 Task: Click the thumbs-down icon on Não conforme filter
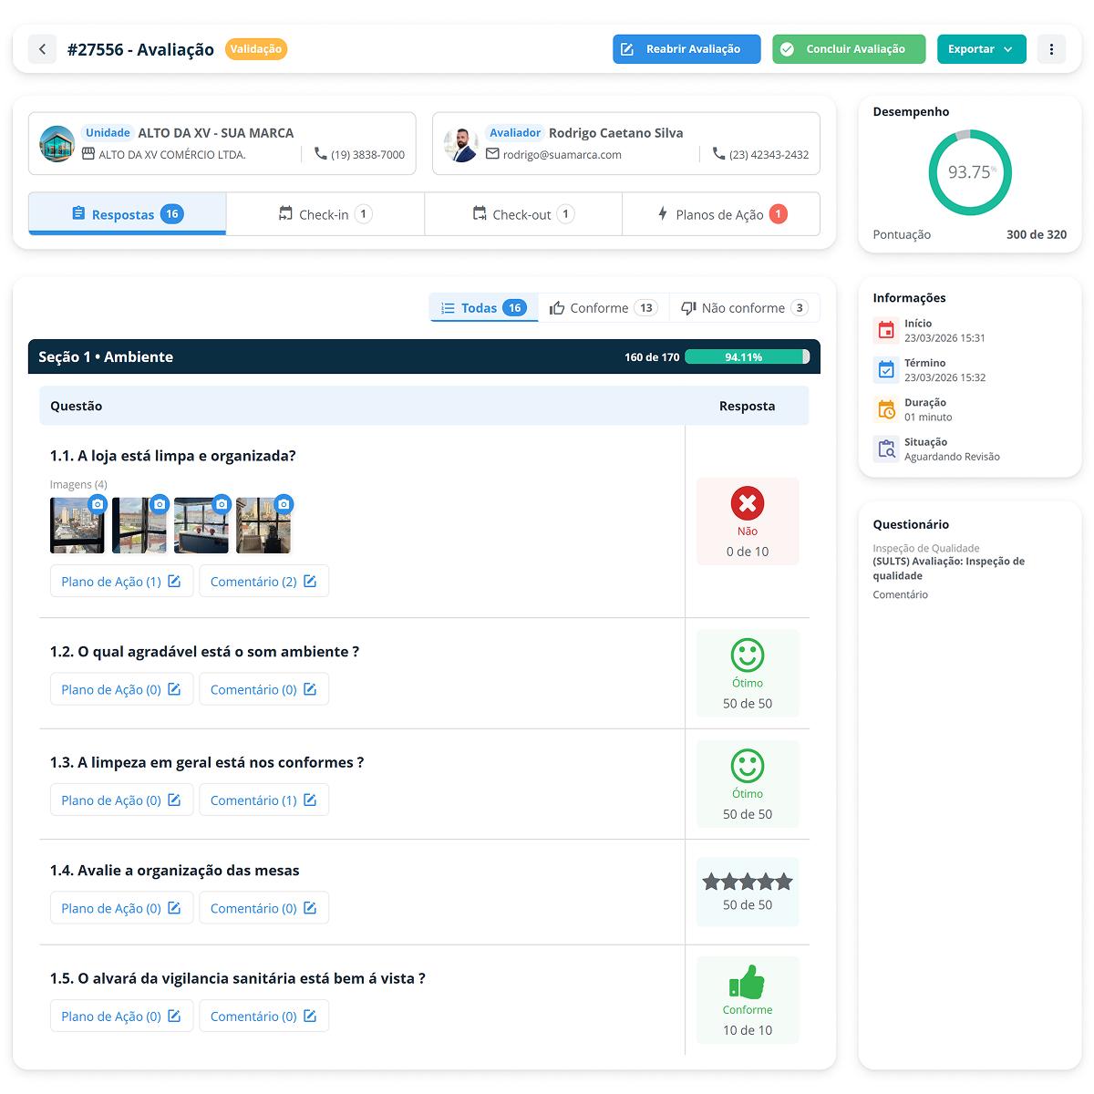(688, 307)
